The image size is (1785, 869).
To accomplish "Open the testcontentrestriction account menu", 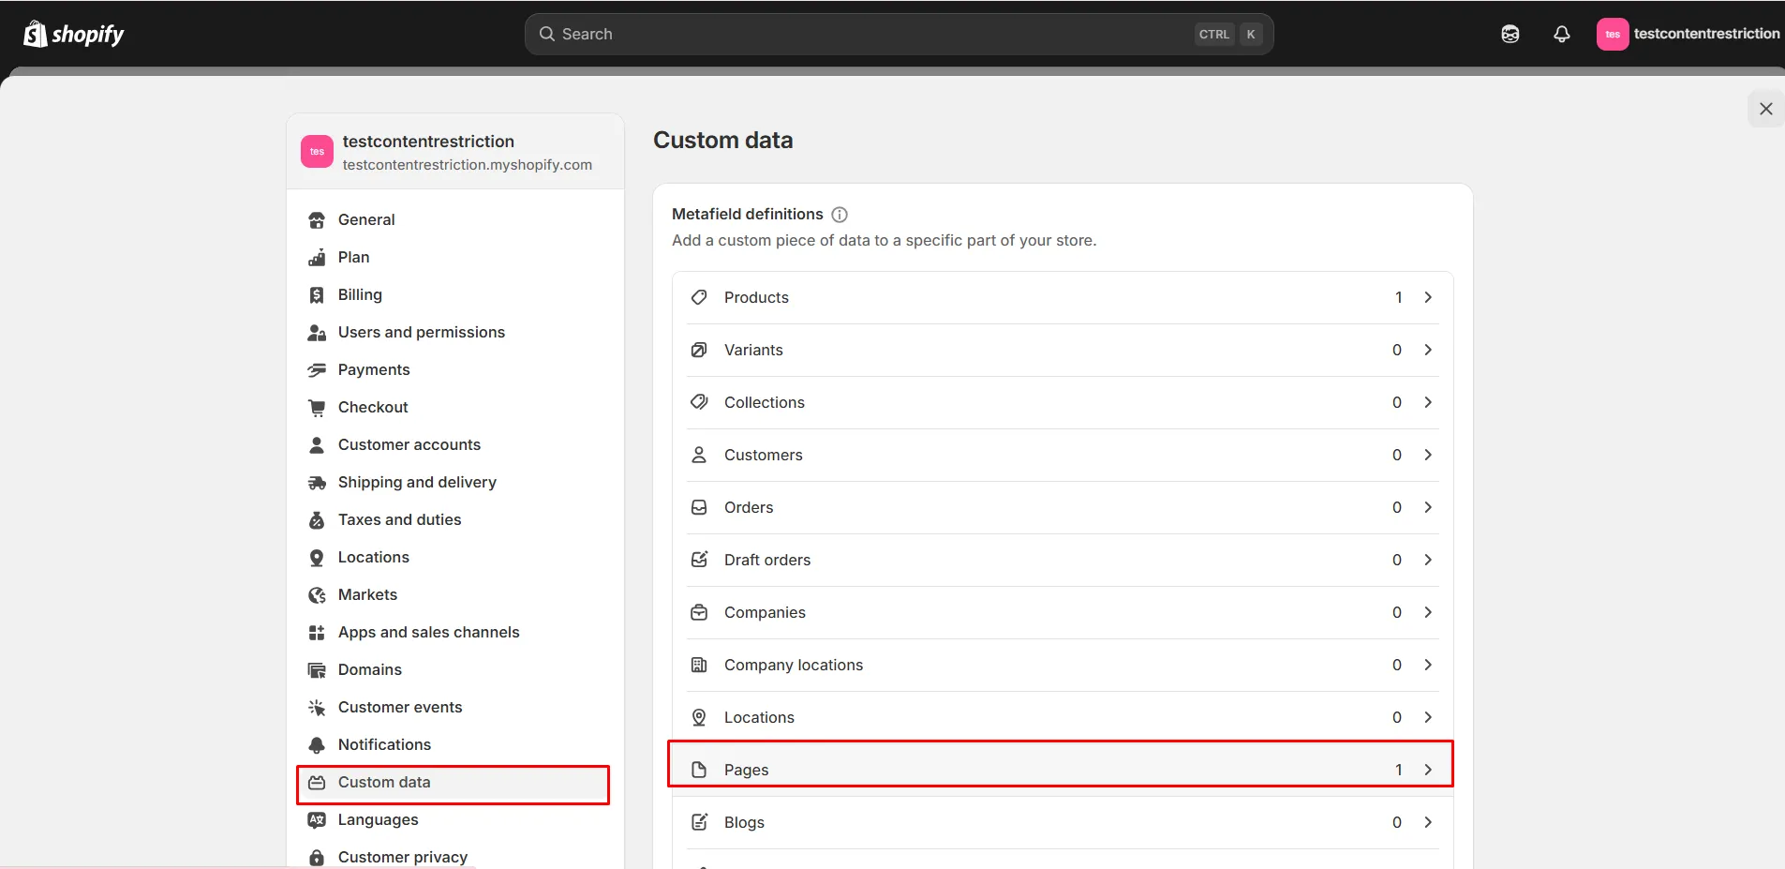I will click(1688, 34).
